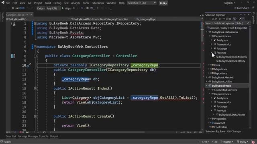Click the Bulky solution name button
The image size is (257, 144).
(163, 3)
